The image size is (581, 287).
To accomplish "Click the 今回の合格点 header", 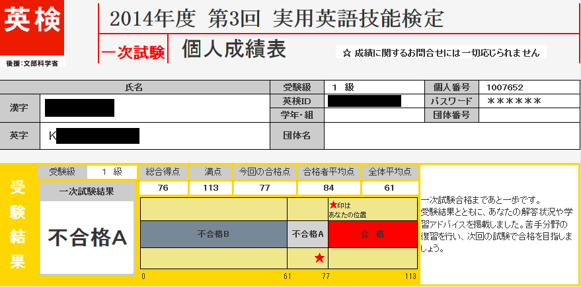I will tap(264, 172).
